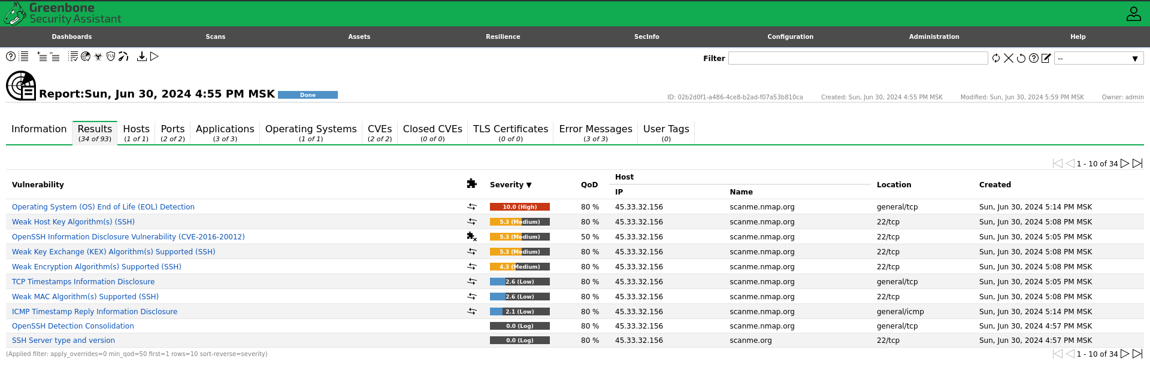
Task: Click the download report icon
Action: tap(142, 56)
